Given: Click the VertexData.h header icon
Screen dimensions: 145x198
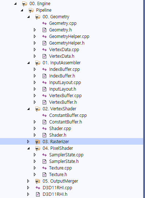Looking at the screenshot, I should tap(44, 56).
